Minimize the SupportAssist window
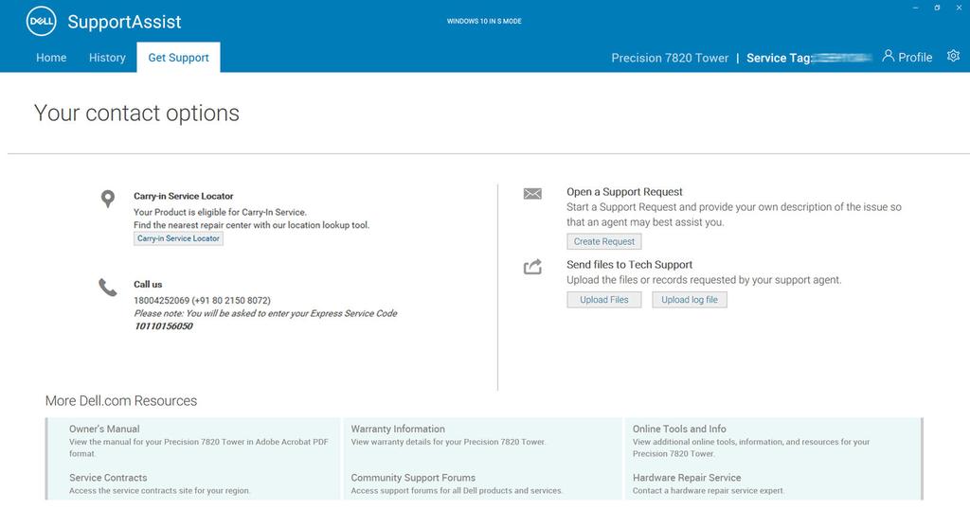Image resolution: width=970 pixels, height=526 pixels. (915, 8)
